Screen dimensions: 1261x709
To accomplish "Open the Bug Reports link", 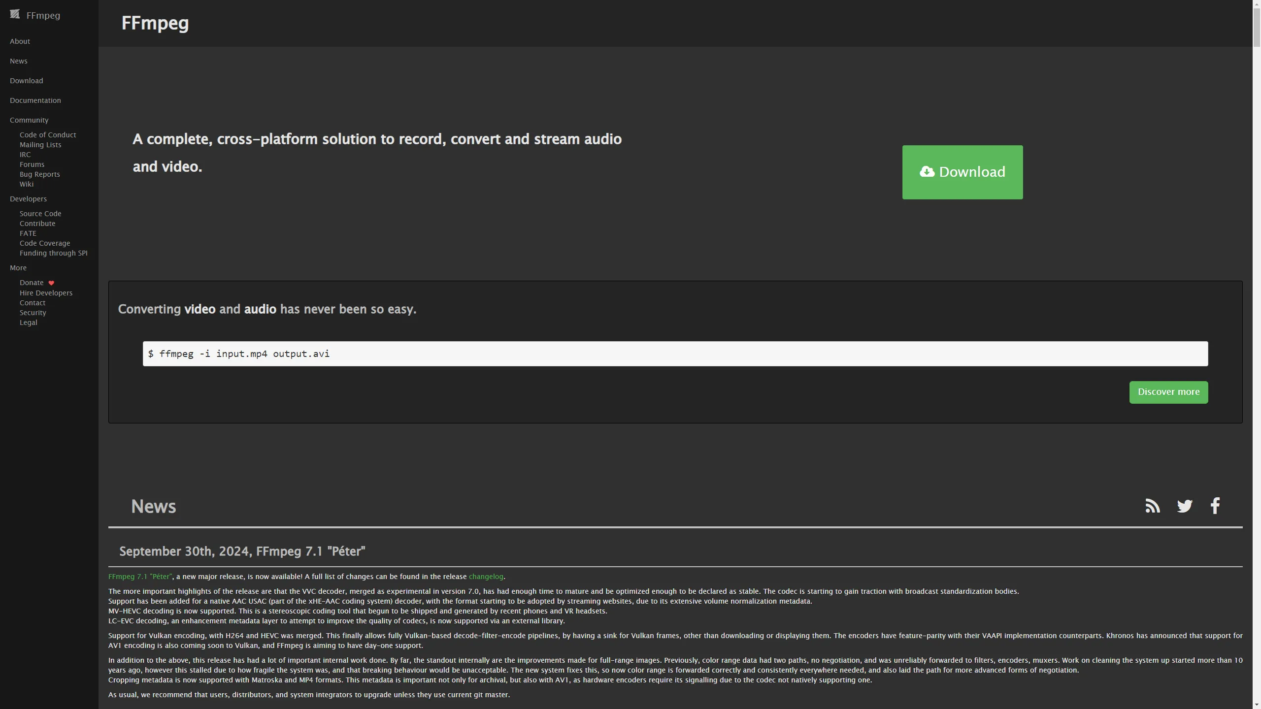I will click(x=40, y=174).
